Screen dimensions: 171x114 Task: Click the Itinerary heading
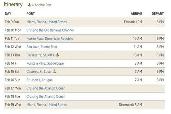point(13,5)
